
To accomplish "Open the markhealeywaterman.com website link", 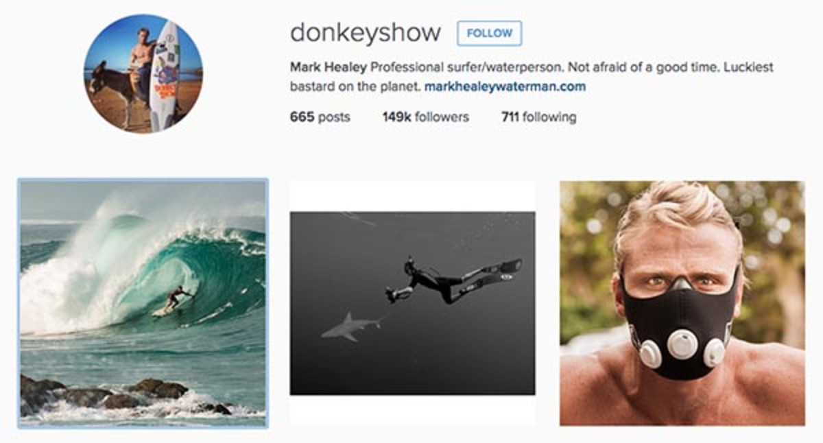I will (505, 87).
